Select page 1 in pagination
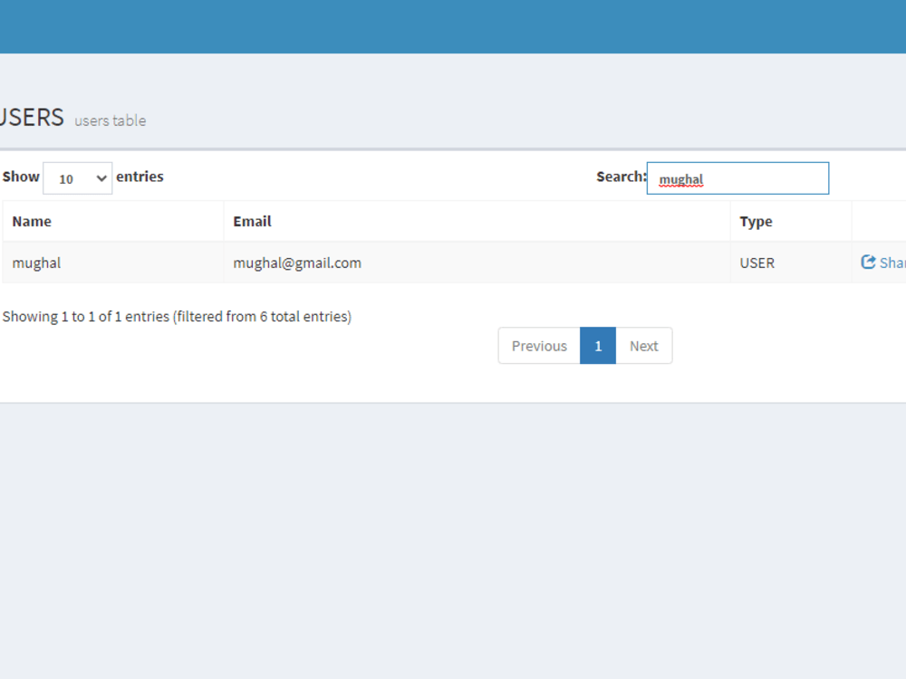The width and height of the screenshot is (906, 679). [597, 346]
